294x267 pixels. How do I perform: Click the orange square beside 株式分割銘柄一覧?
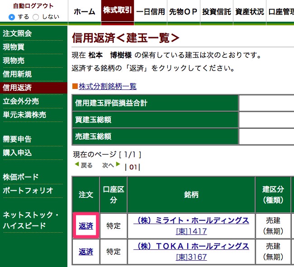(x=75, y=86)
